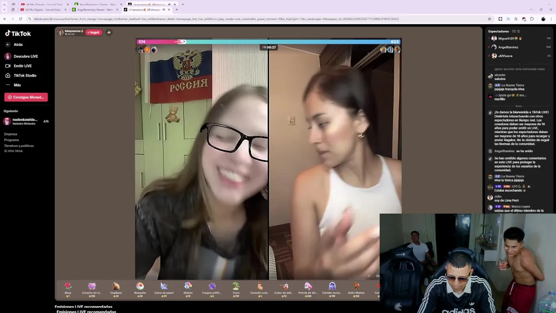Click left team top supporters avatars

[x=147, y=50]
